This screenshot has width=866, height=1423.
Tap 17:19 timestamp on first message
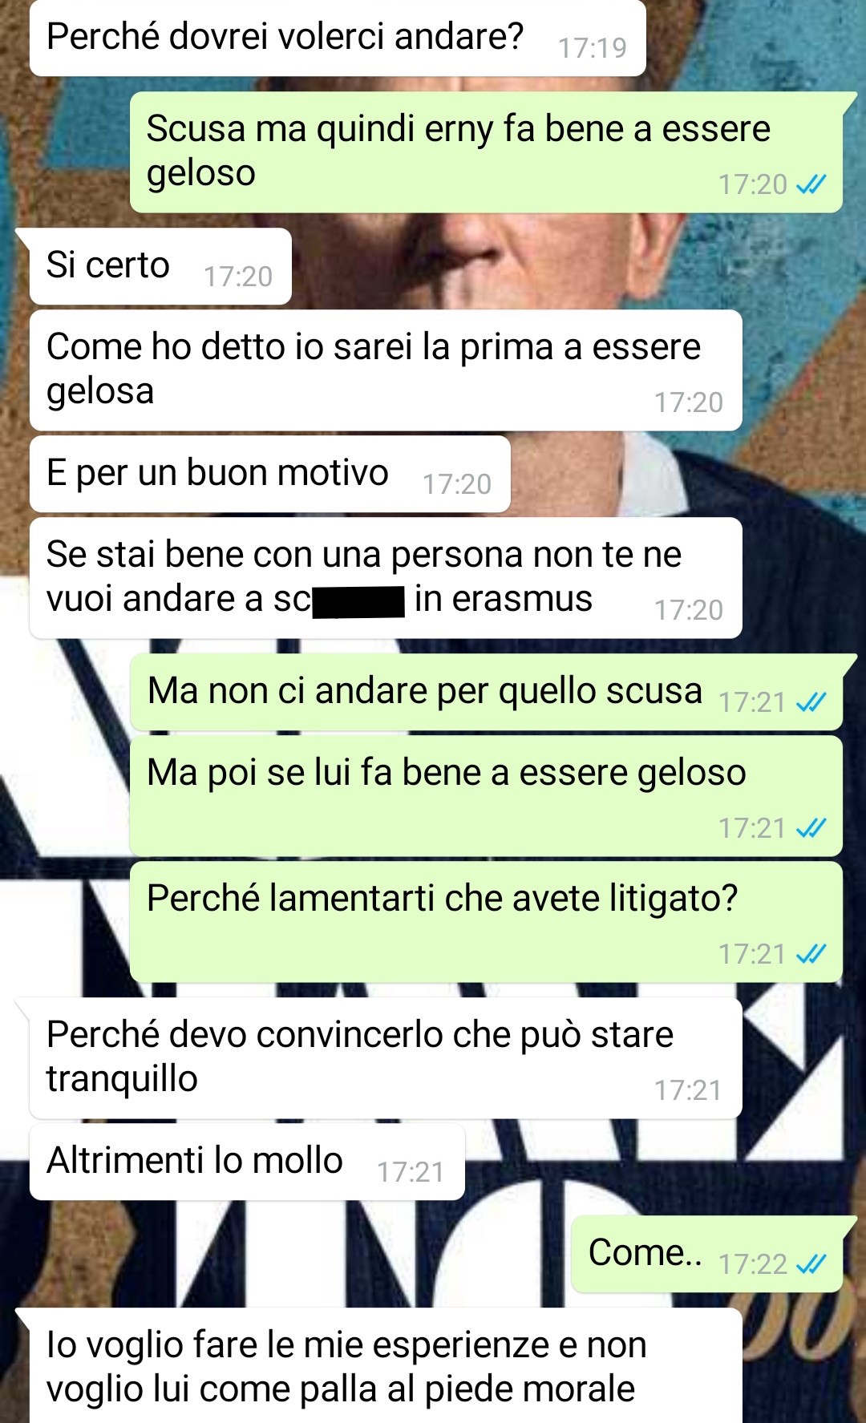[x=592, y=48]
